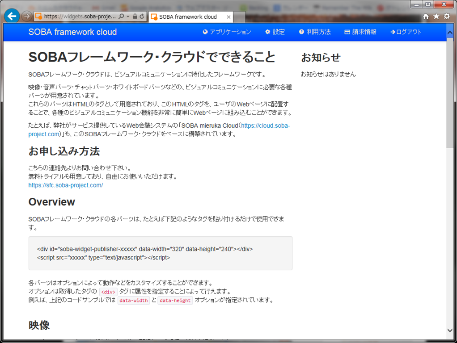Open the address bar dropdown arrow
This screenshot has width=457, height=343.
tap(128, 17)
